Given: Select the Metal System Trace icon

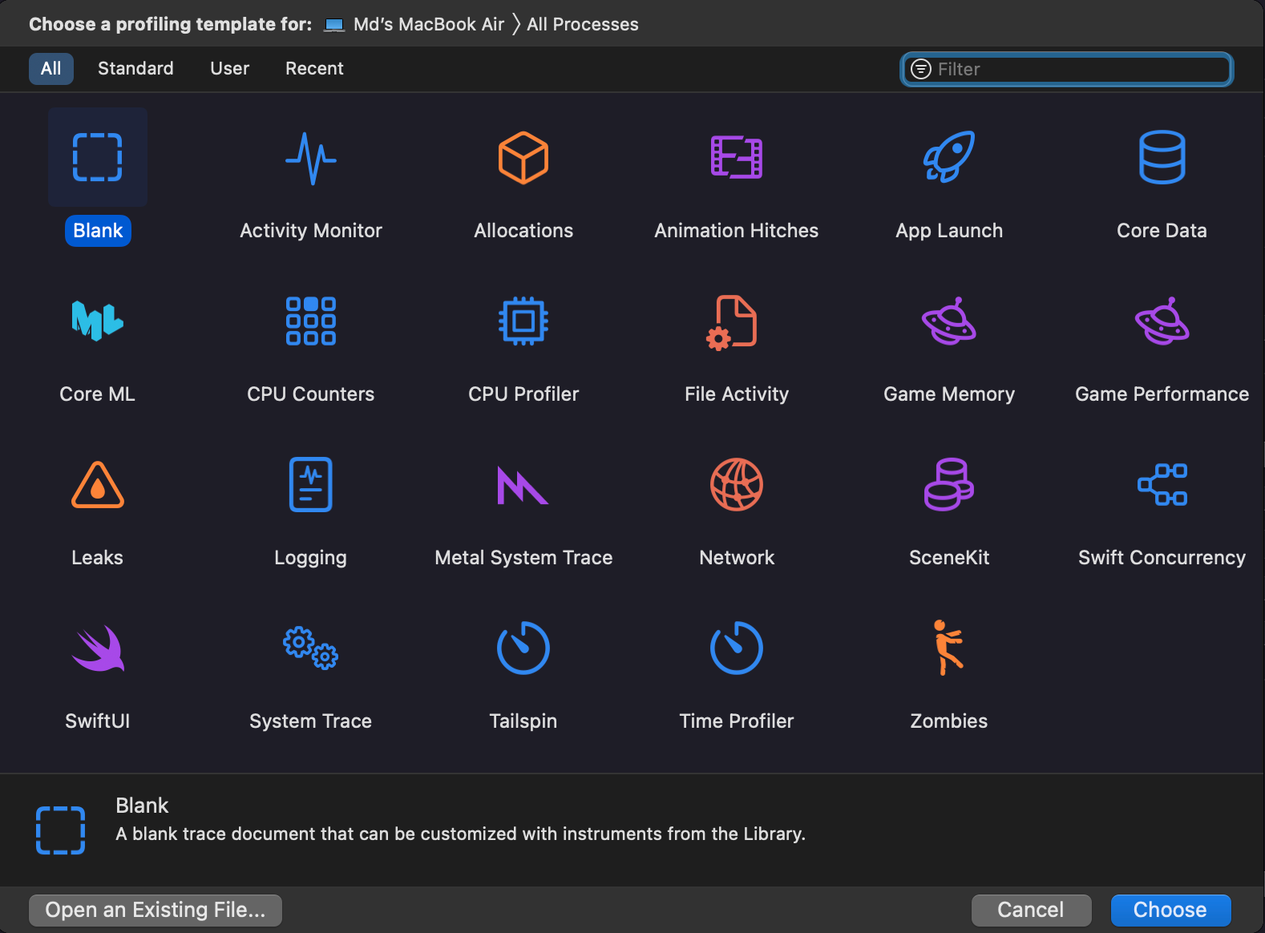Looking at the screenshot, I should click(x=523, y=485).
